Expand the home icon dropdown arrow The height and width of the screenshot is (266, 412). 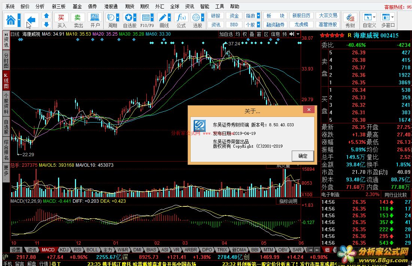click(x=19, y=20)
